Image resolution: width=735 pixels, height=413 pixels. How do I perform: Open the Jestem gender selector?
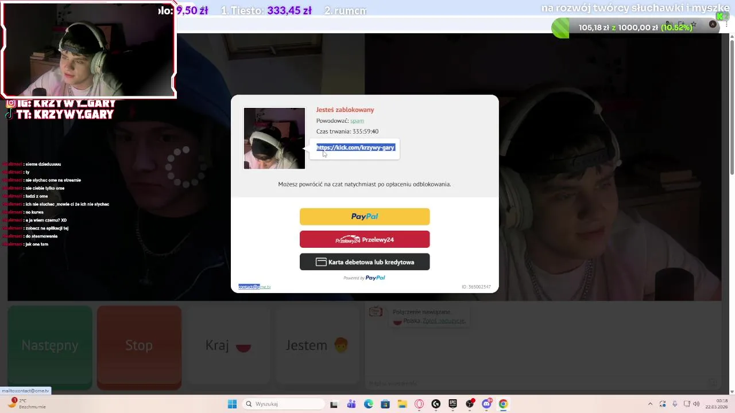[x=318, y=345]
